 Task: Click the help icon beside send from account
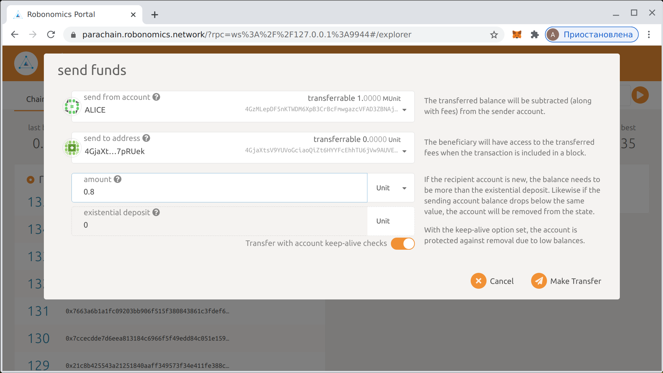pos(156,97)
